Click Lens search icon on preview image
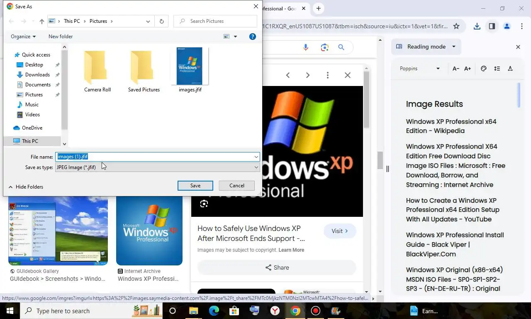This screenshot has height=319, width=531. pos(204,204)
